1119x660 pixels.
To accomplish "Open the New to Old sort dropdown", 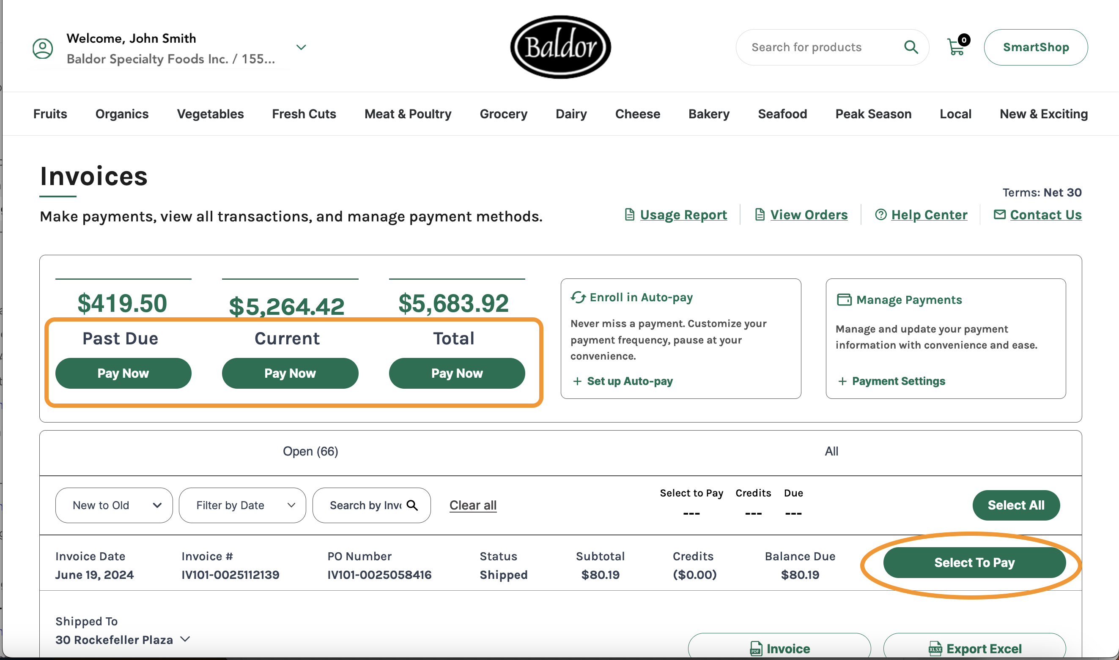I will pos(114,505).
